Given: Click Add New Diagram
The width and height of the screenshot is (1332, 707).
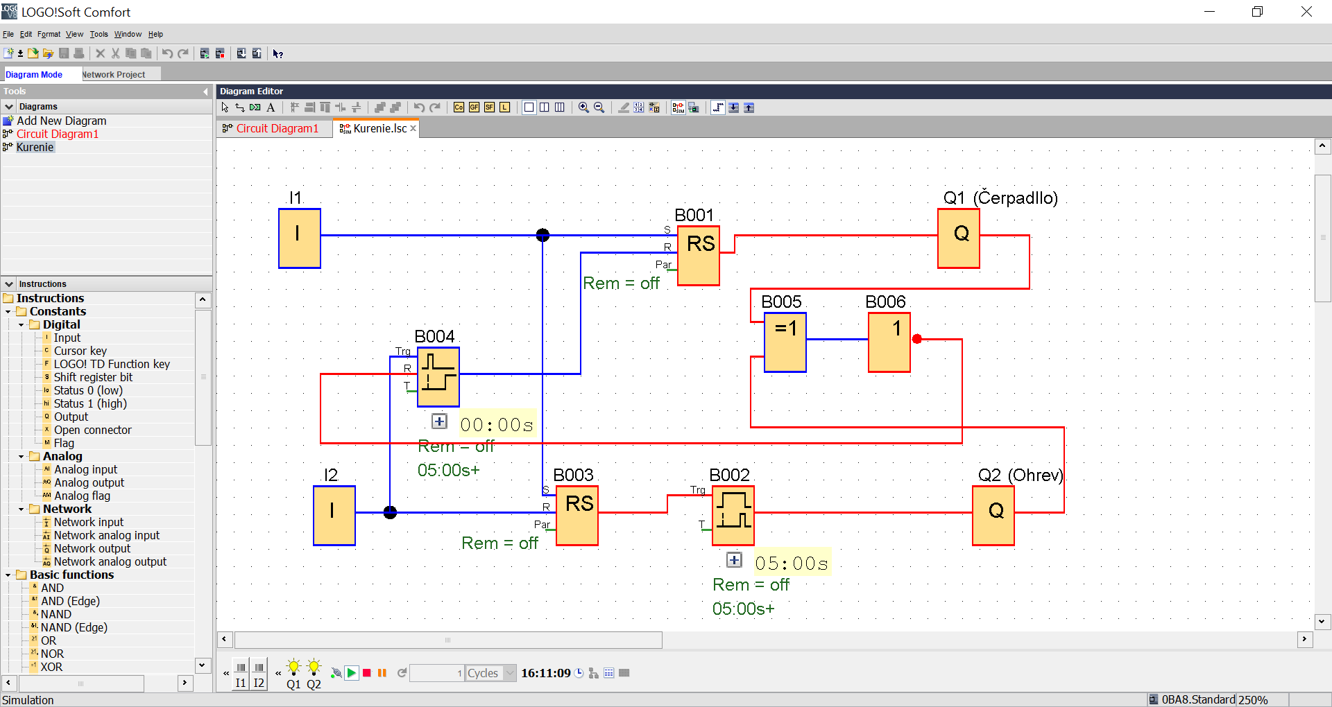Looking at the screenshot, I should (61, 121).
